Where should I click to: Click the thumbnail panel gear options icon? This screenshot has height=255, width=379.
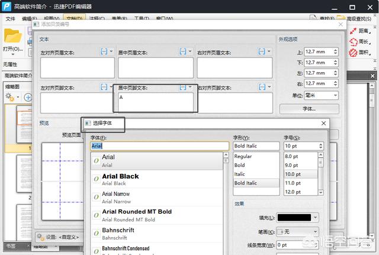(9, 97)
